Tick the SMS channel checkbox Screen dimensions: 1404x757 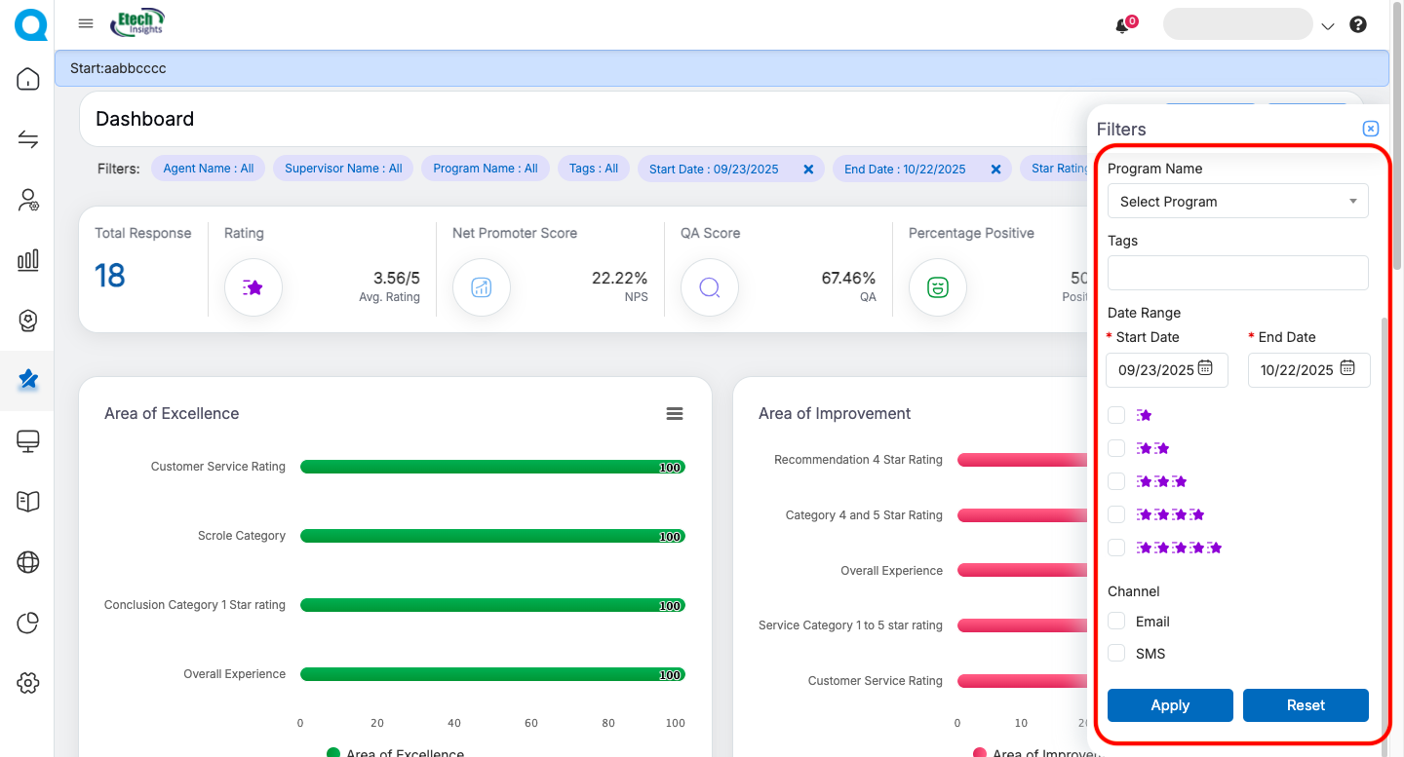1116,653
